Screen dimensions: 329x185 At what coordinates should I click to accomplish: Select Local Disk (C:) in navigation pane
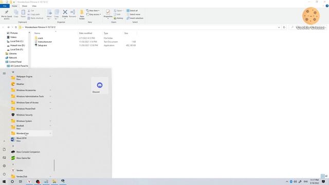[16, 41]
